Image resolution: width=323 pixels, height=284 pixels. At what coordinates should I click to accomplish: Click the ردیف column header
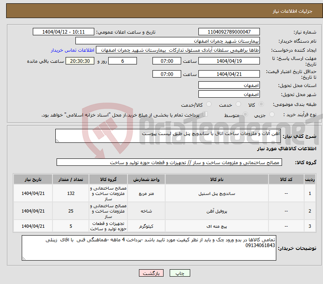pos(310,179)
